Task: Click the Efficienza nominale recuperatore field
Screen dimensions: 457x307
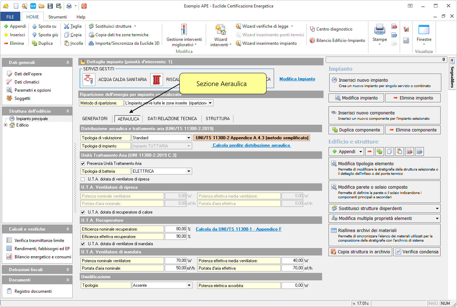Action: pos(175,229)
